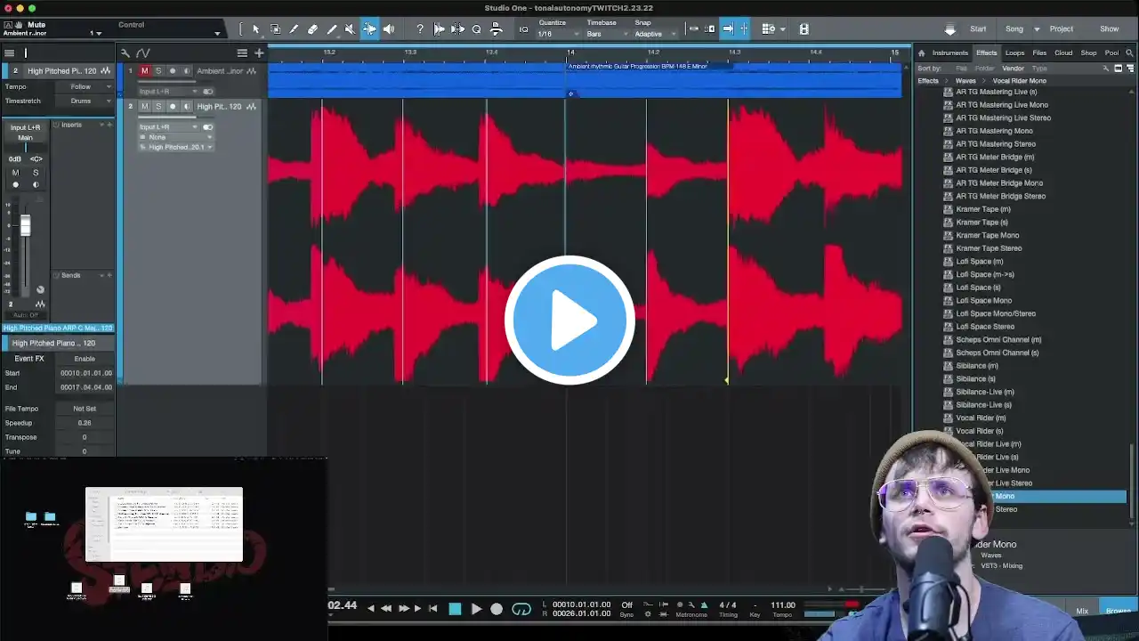Start playback in the transport bar
Viewport: 1139px width, 641px height.
(x=476, y=609)
